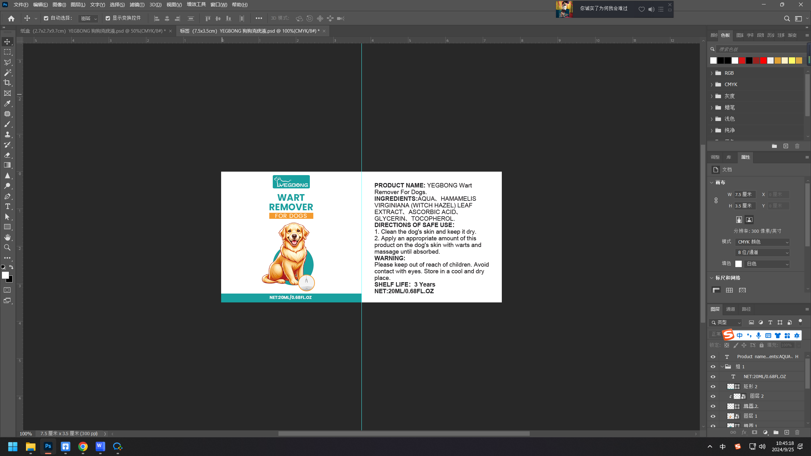The height and width of the screenshot is (456, 811).
Task: Select the Eraser tool
Action: [7, 155]
